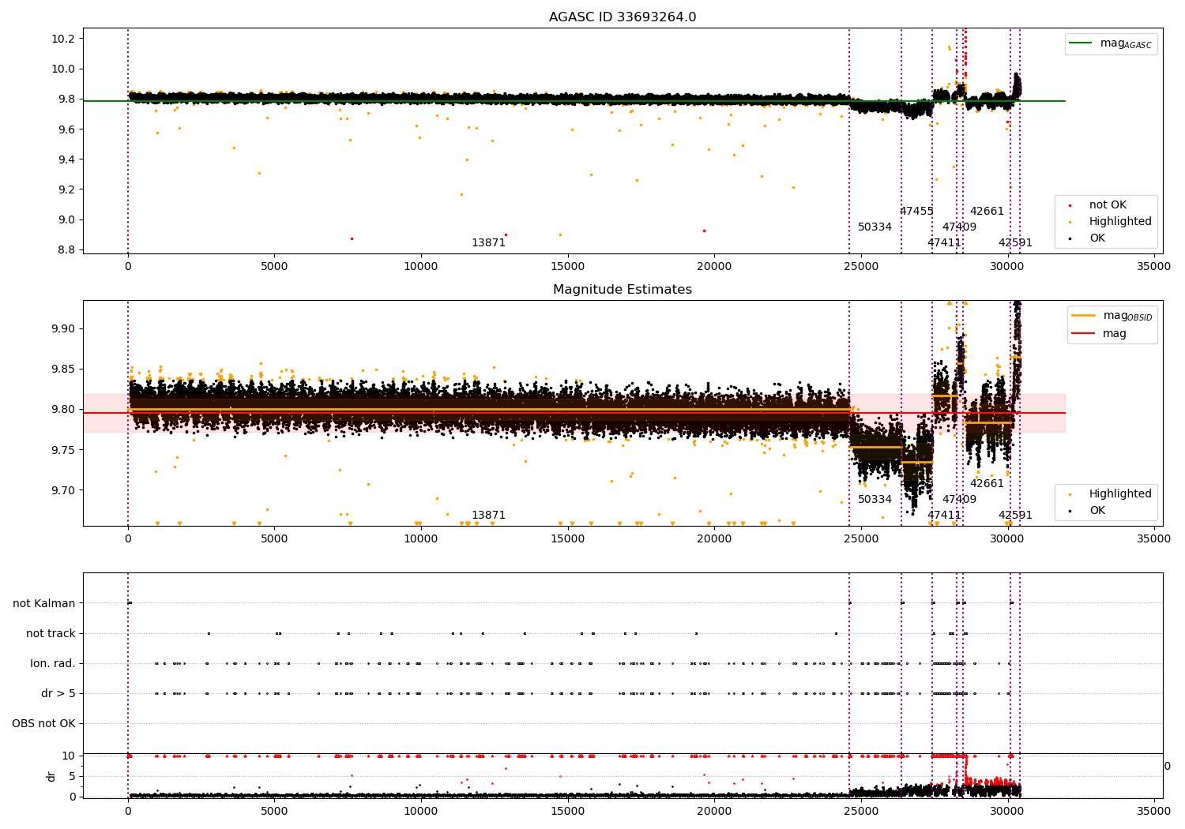Click the 'Magnitude Estimates' panel title

tap(623, 290)
